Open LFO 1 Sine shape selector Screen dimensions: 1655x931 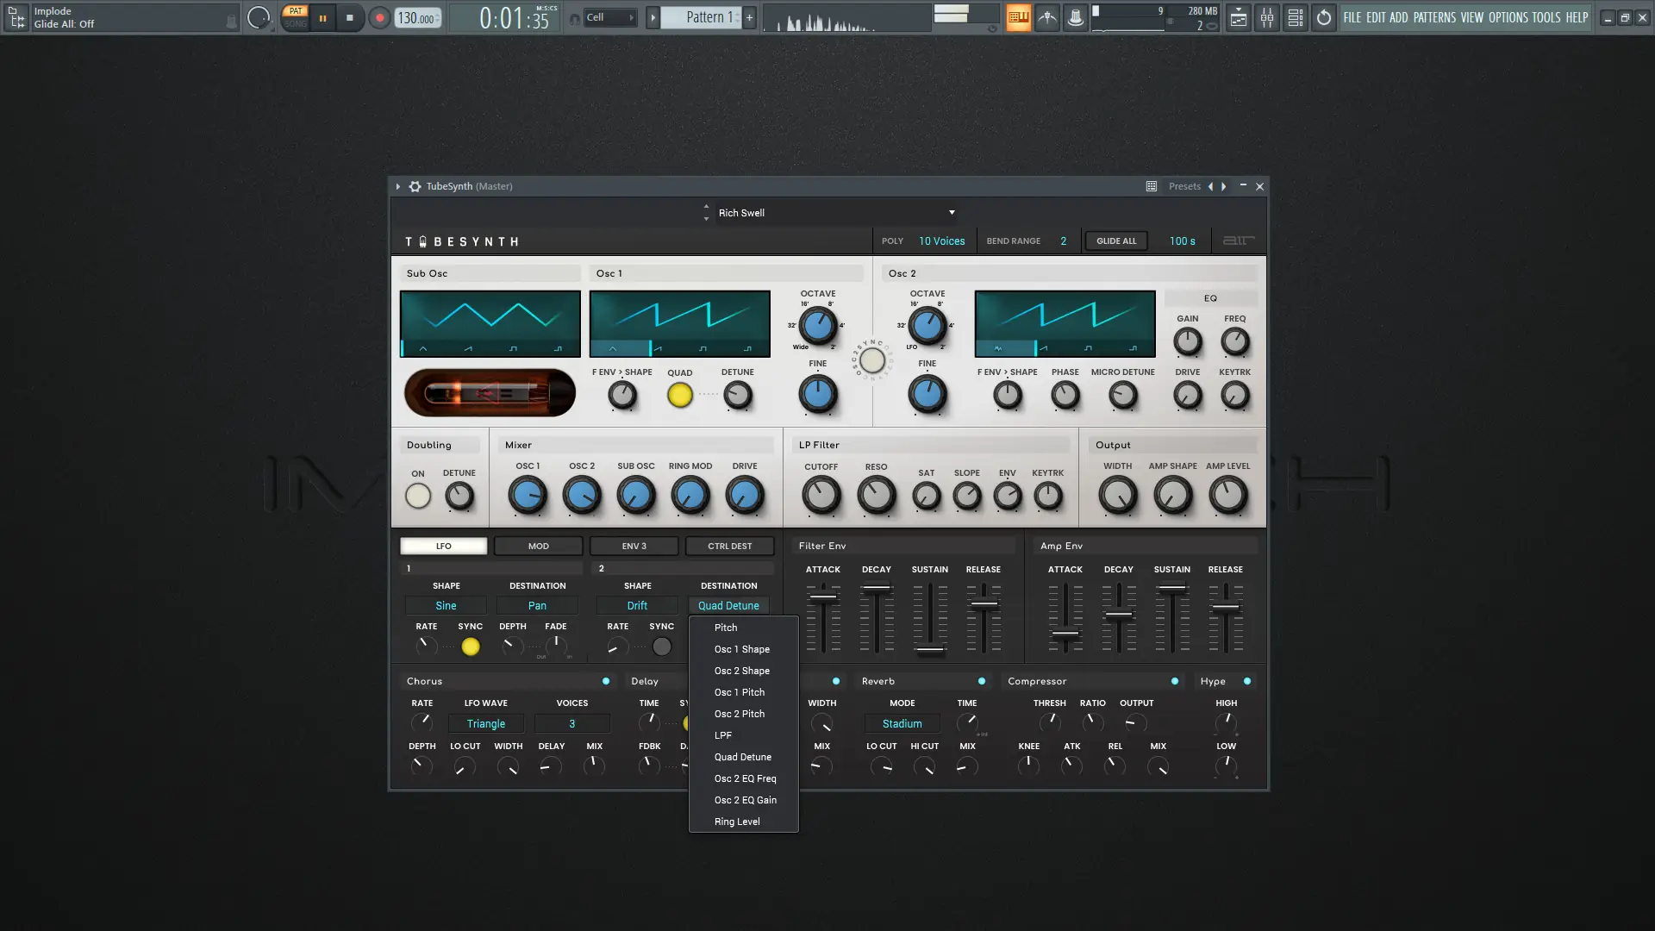point(446,606)
